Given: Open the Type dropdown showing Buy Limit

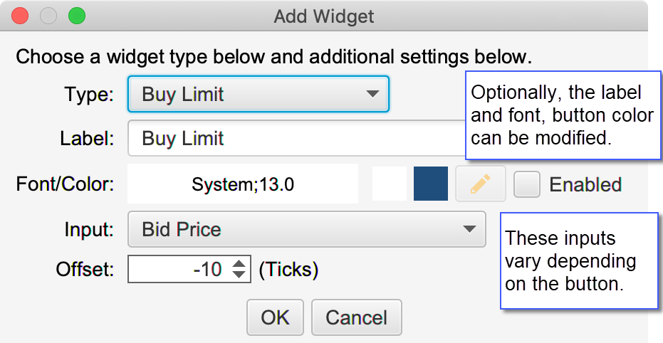Looking at the screenshot, I should (x=258, y=94).
